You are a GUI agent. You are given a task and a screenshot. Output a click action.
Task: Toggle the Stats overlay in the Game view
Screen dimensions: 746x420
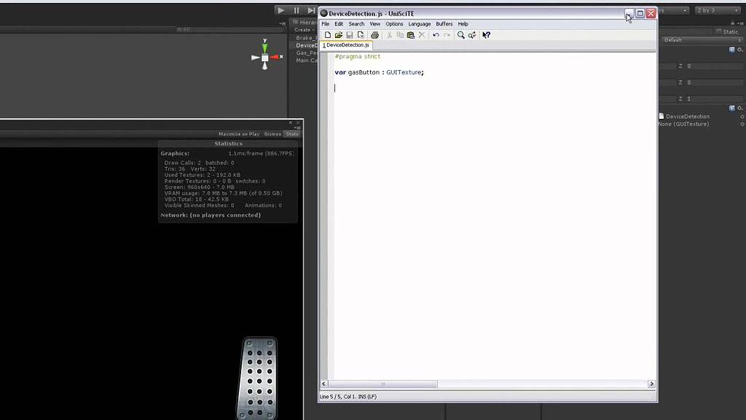(292, 133)
